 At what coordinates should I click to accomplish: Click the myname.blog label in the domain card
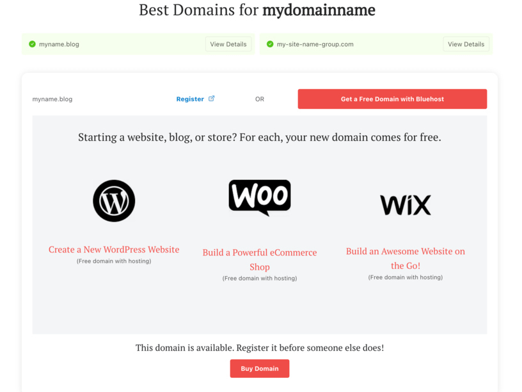click(52, 99)
